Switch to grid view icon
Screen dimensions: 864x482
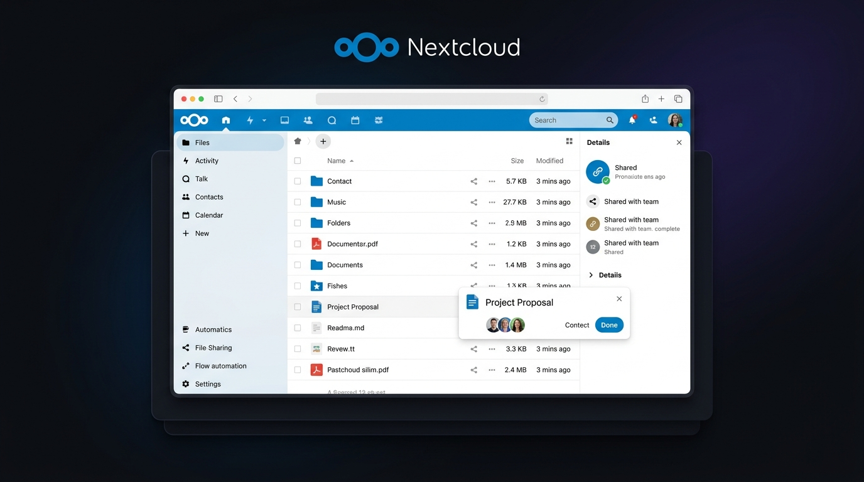tap(570, 141)
